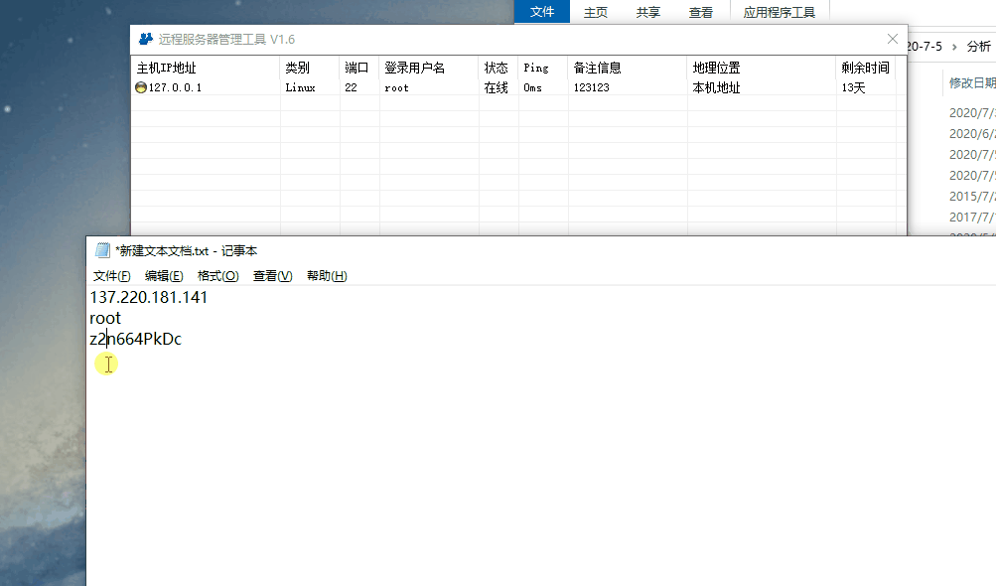
Task: Open the 文件(F) menu in Notepad
Action: tap(110, 275)
